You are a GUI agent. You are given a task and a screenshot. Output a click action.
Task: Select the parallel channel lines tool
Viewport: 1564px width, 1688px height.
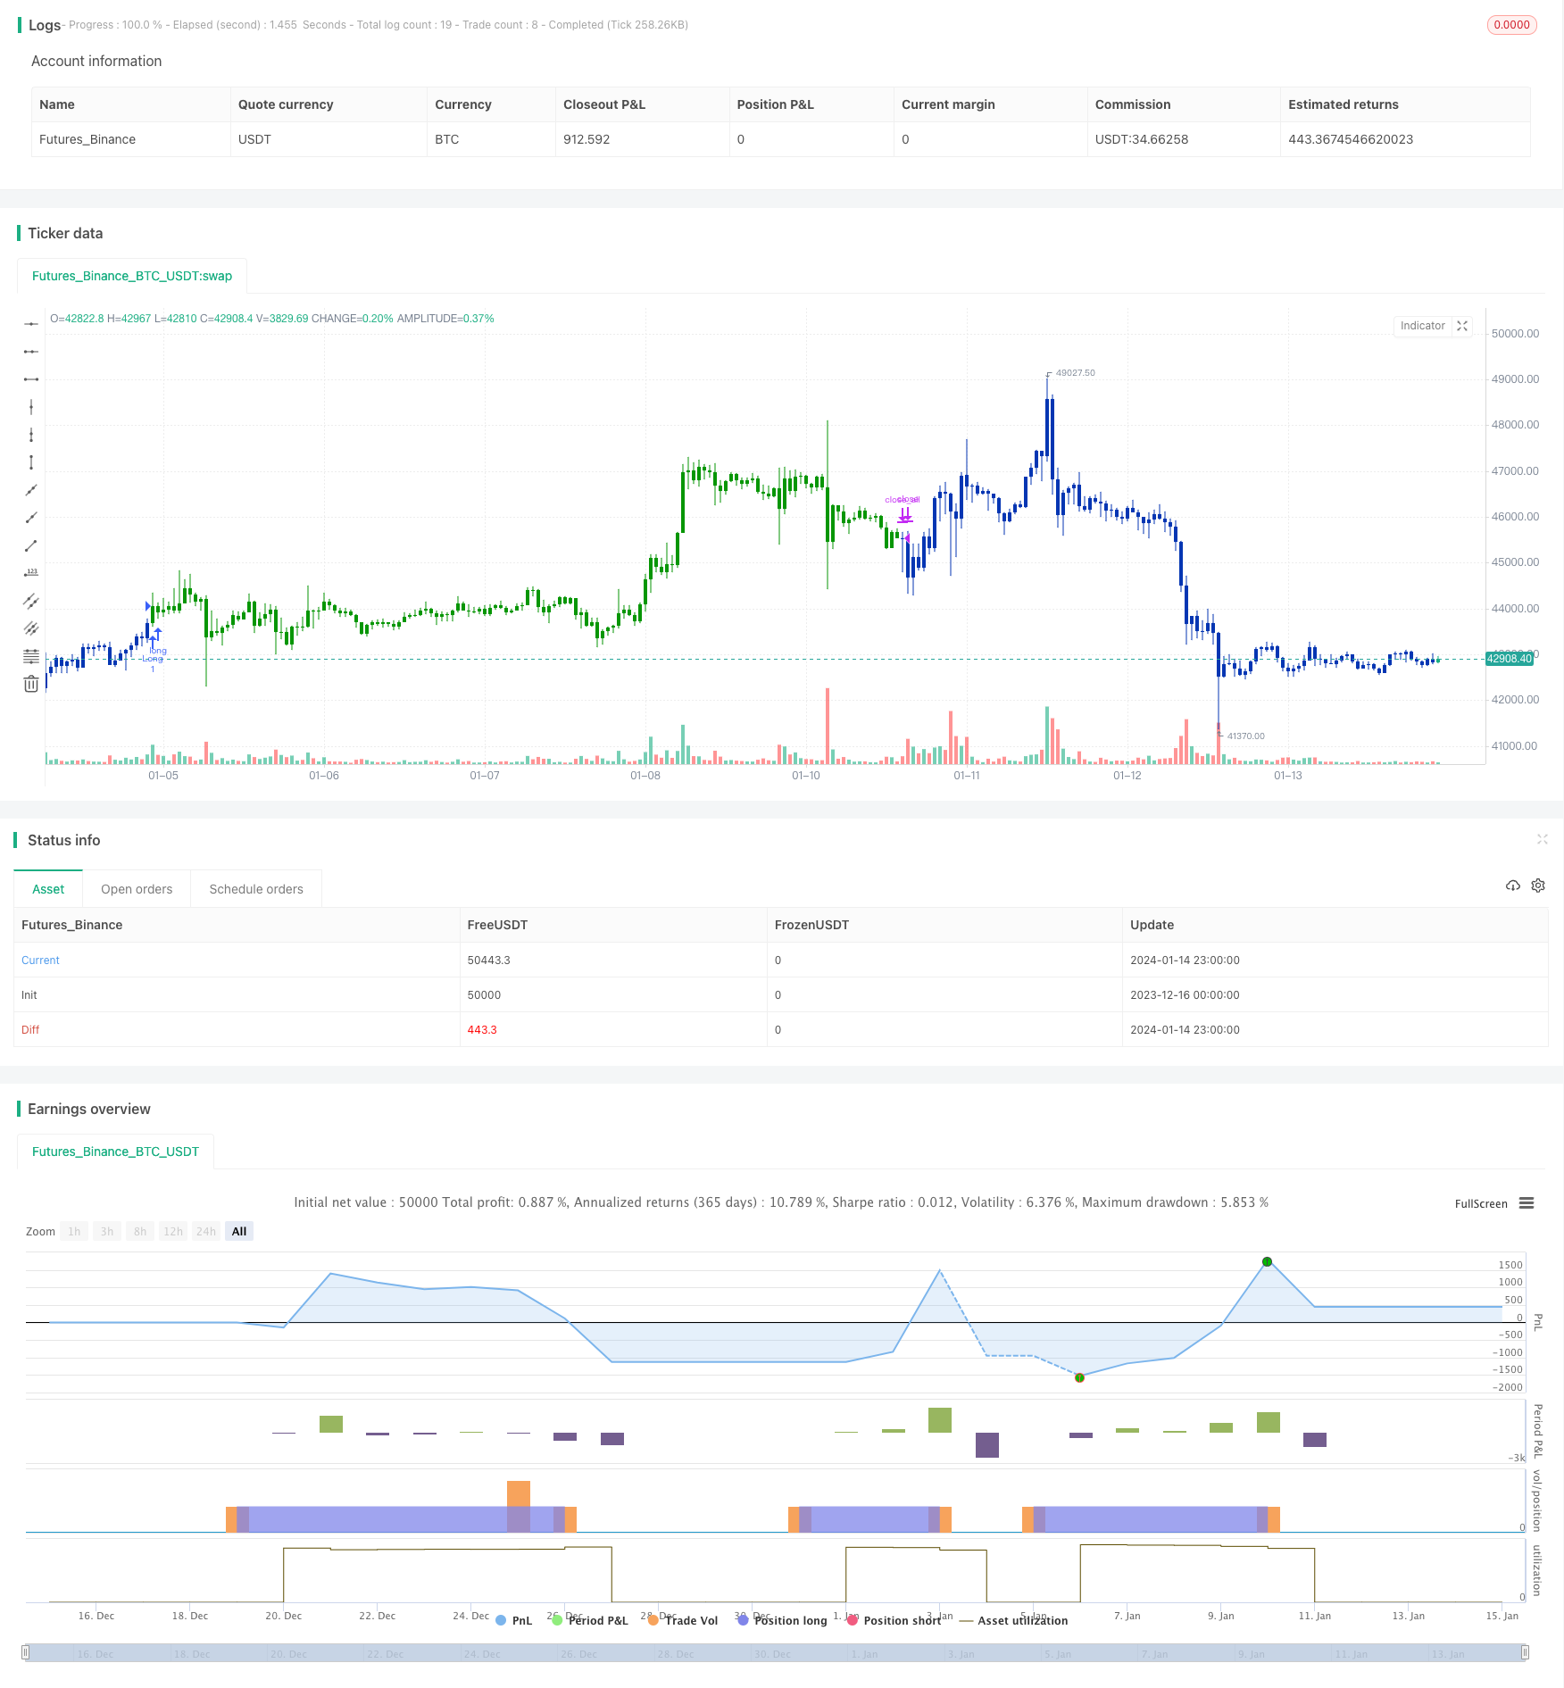31,601
